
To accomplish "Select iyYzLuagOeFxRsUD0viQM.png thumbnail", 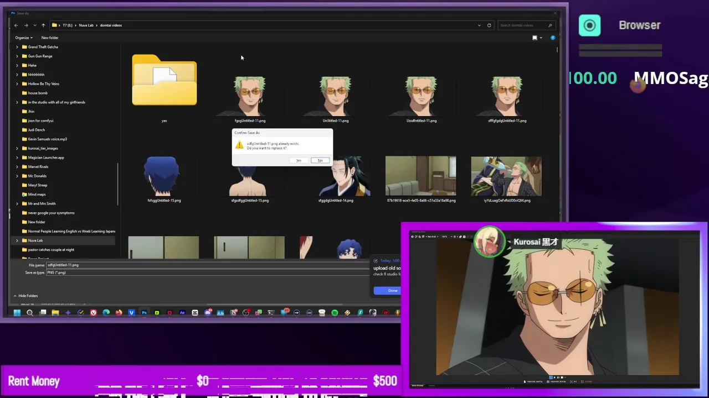I will 506,176.
